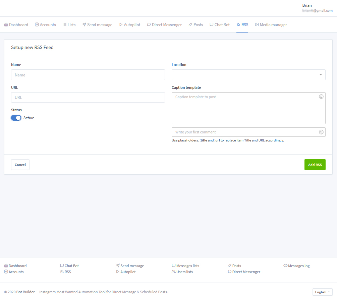Open the English language selector
The height and width of the screenshot is (298, 337).
322,292
